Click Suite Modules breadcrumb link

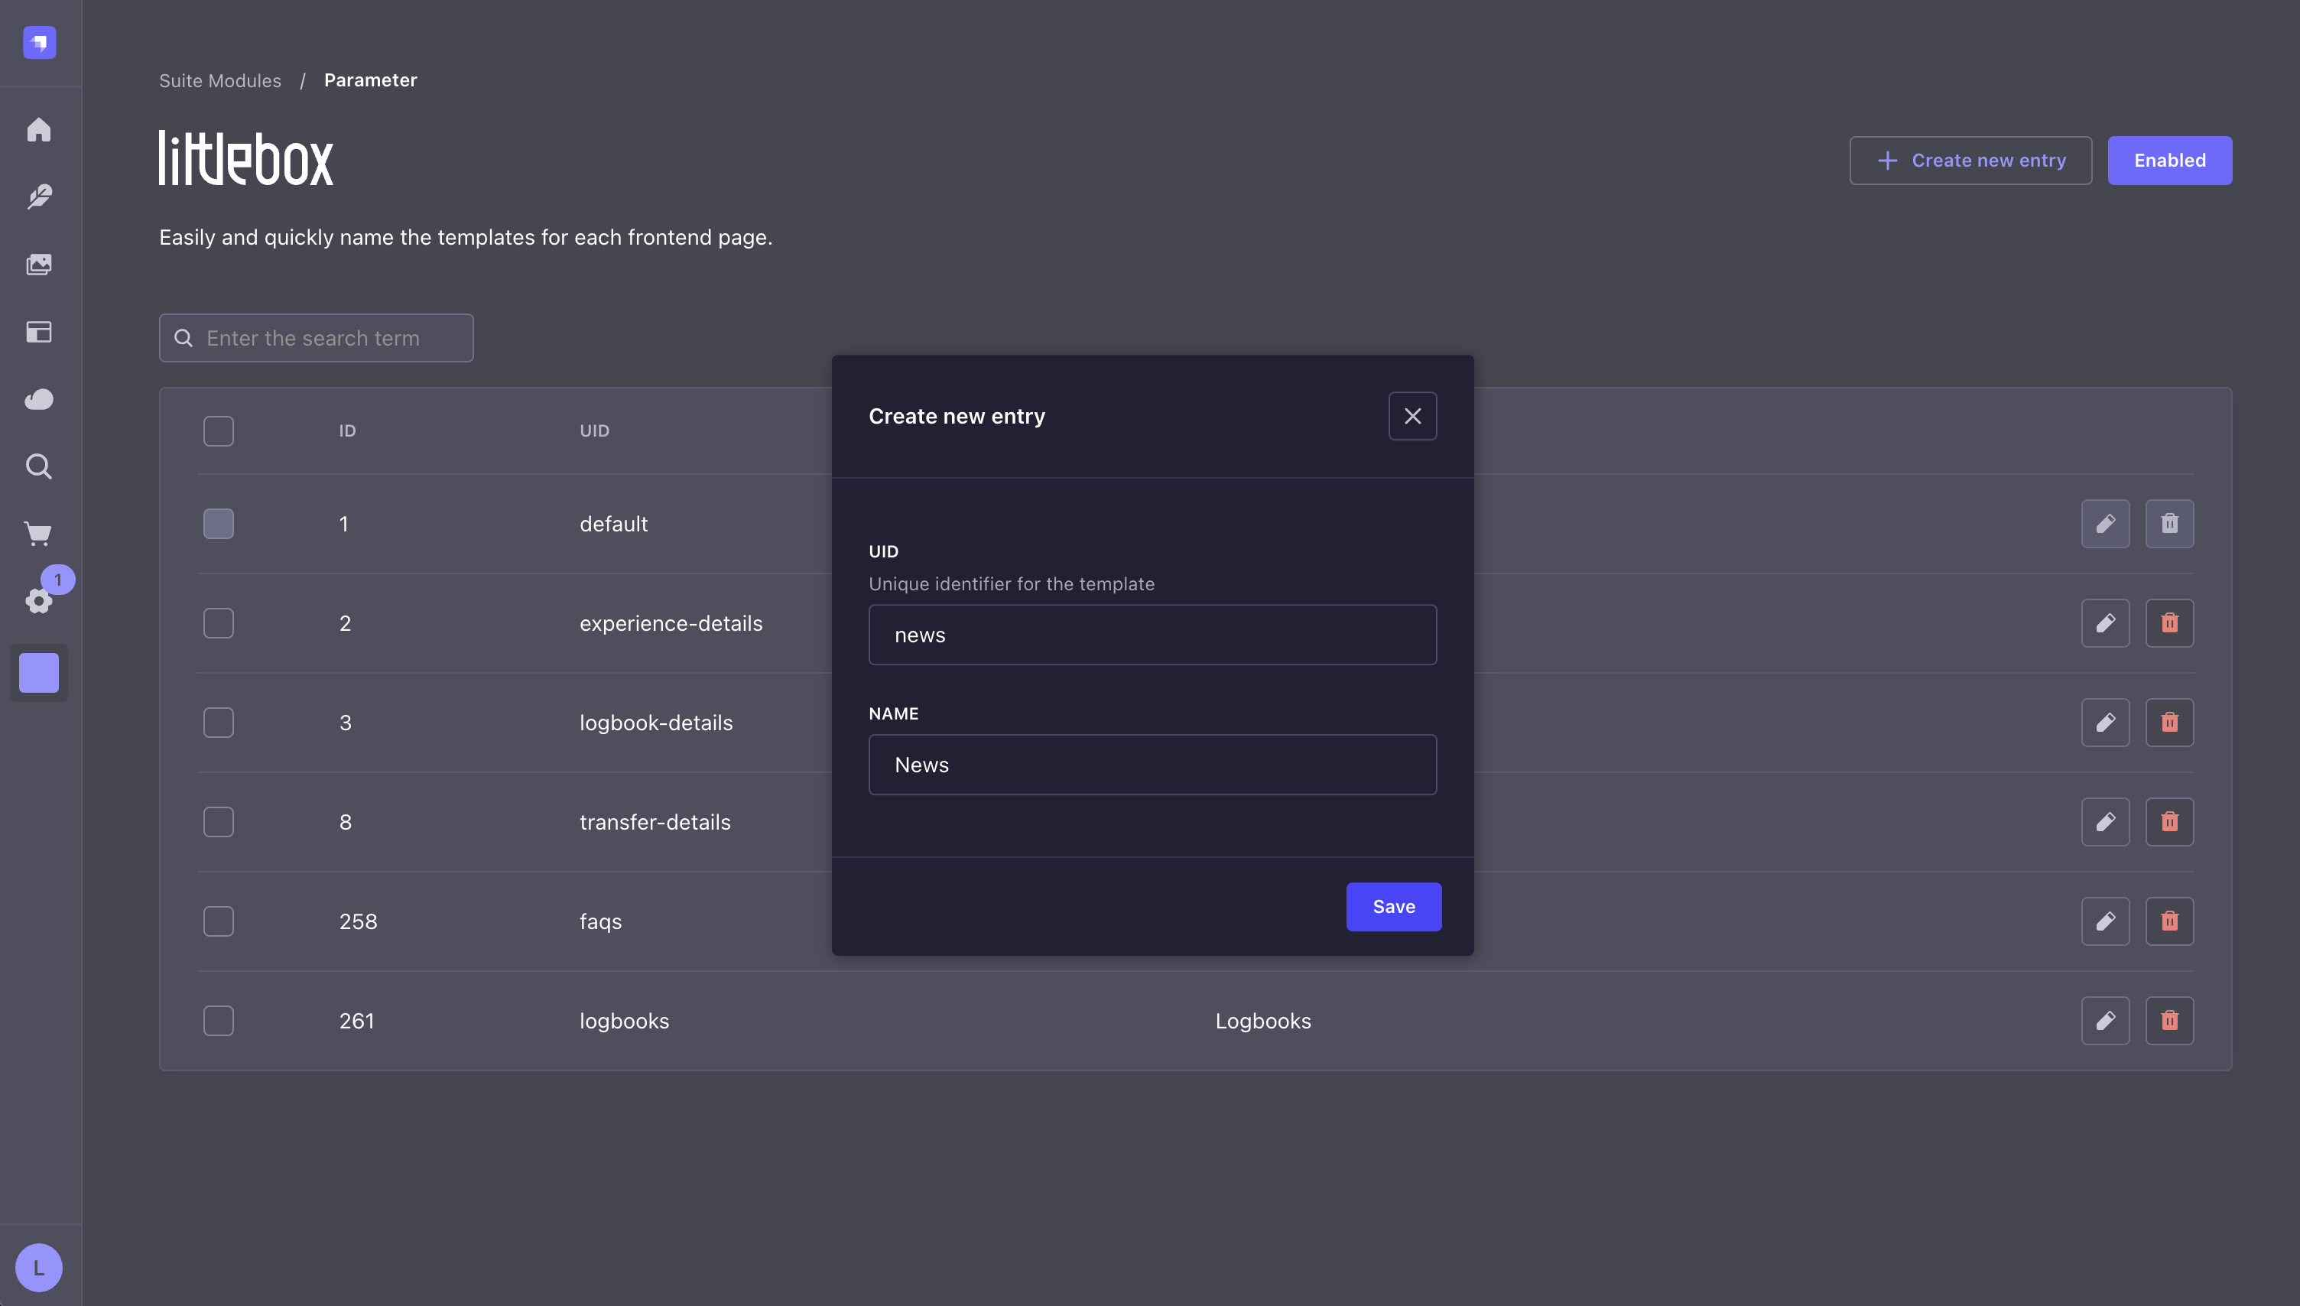219,81
